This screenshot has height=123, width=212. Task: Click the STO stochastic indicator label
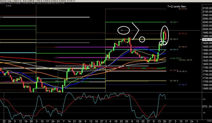pos(205,106)
